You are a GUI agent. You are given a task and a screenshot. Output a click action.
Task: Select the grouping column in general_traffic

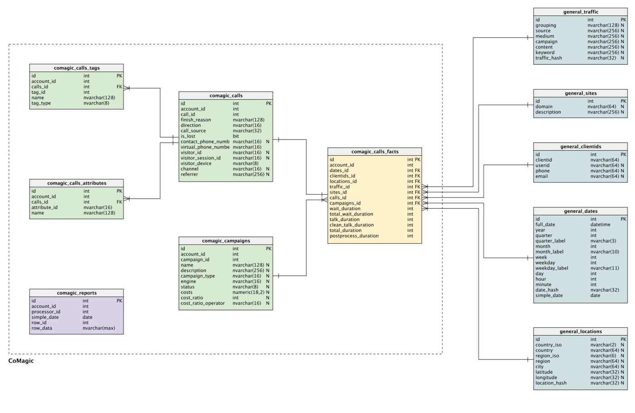click(581, 25)
